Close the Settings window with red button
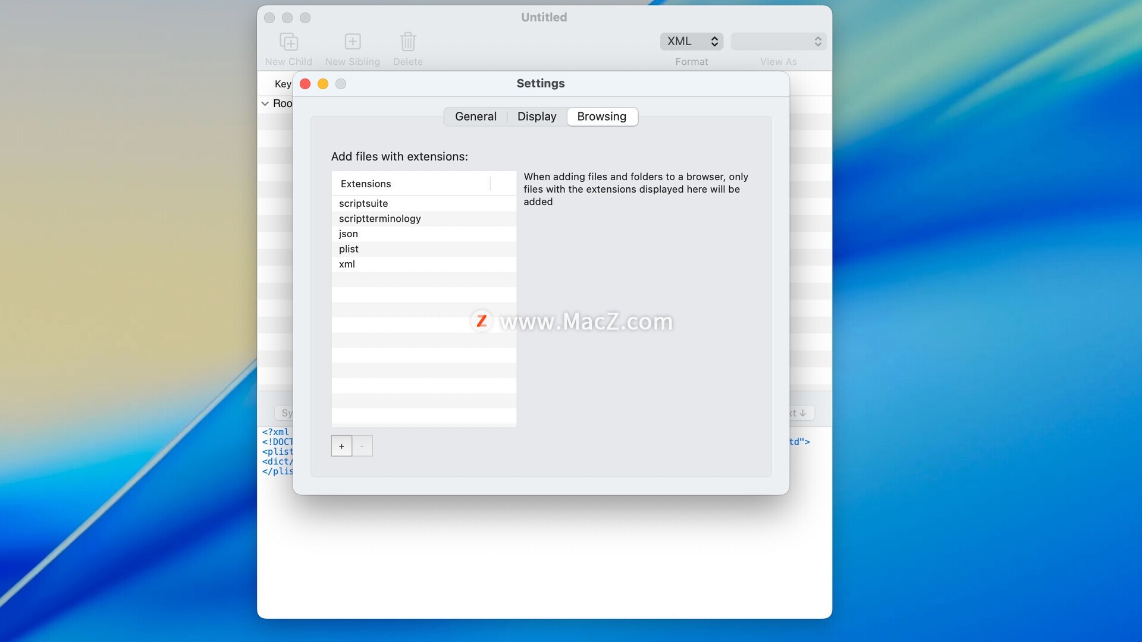 (x=305, y=84)
